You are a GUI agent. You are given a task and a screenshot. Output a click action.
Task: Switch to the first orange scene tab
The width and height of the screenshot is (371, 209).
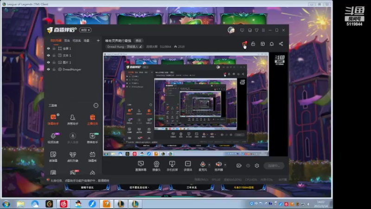tap(56, 41)
